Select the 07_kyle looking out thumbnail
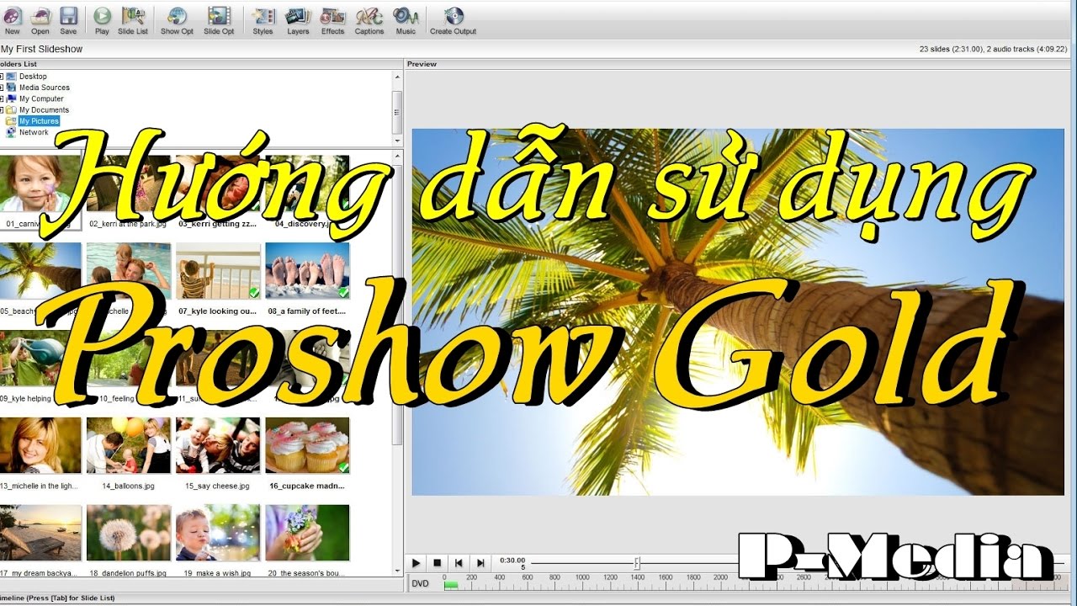Viewport: 1077px width, 606px height. pyautogui.click(x=219, y=271)
